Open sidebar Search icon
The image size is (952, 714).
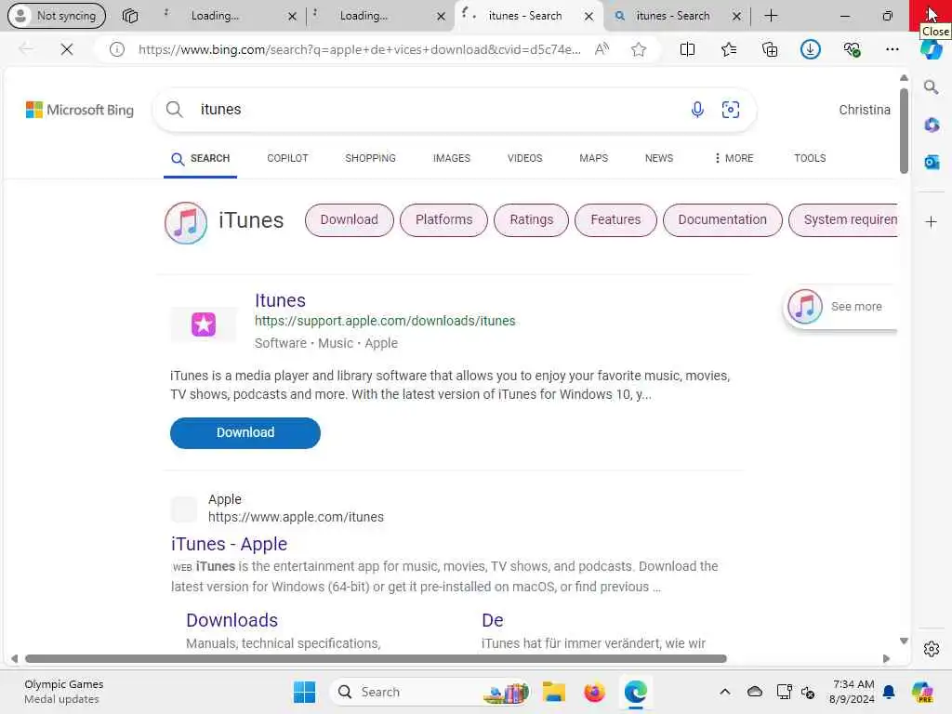(931, 87)
